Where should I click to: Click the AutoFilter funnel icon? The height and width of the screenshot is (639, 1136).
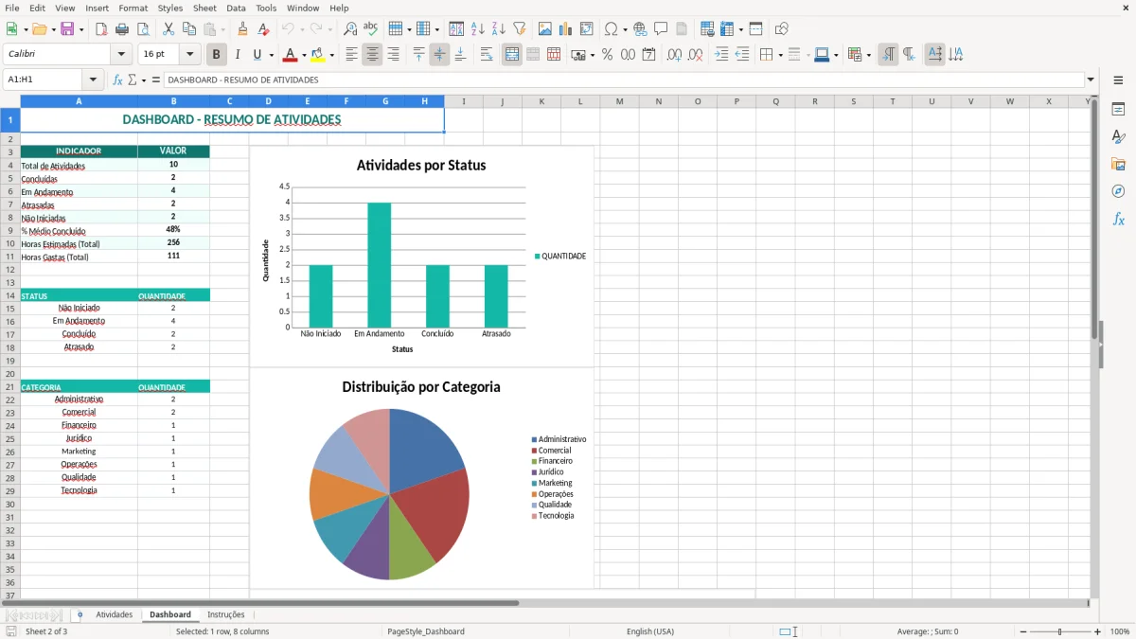(x=520, y=29)
